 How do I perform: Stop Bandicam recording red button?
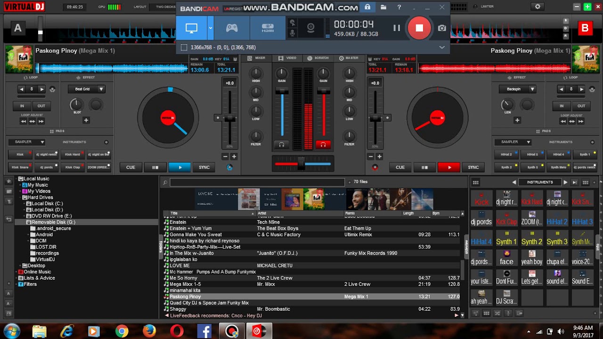419,28
